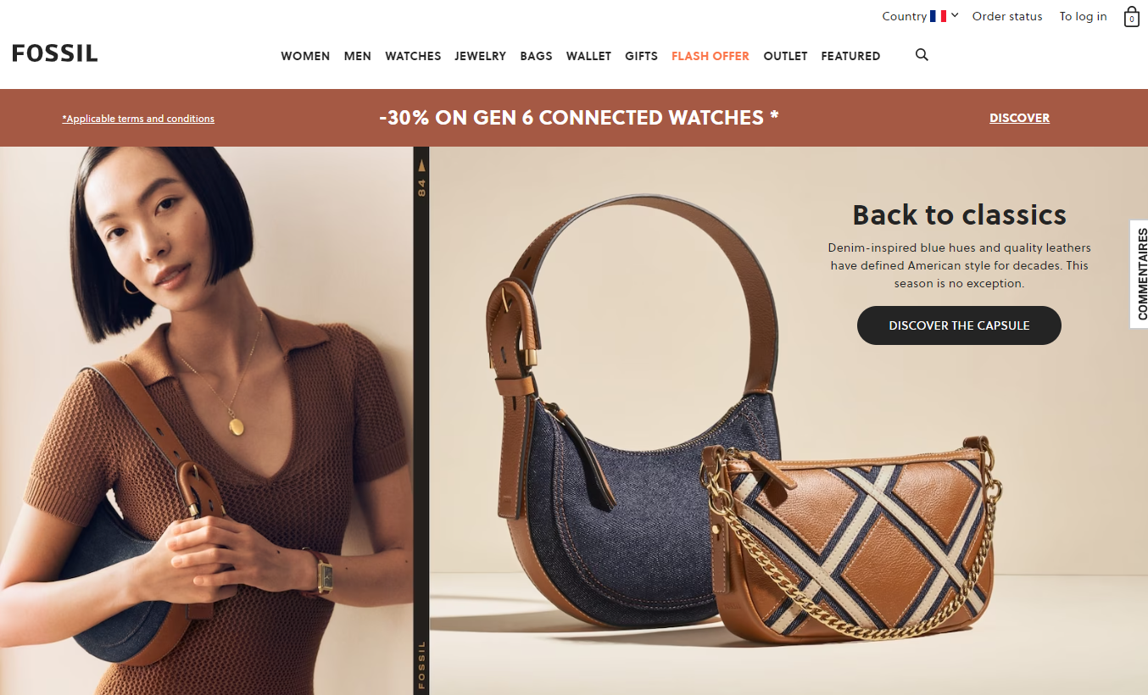This screenshot has height=695, width=1148.
Task: Go to the Gifts section
Action: (x=641, y=56)
